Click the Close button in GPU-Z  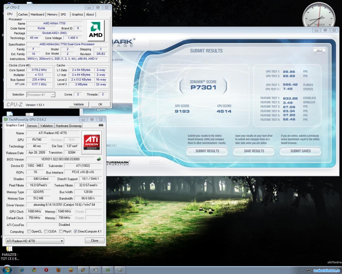pyautogui.click(x=95, y=241)
